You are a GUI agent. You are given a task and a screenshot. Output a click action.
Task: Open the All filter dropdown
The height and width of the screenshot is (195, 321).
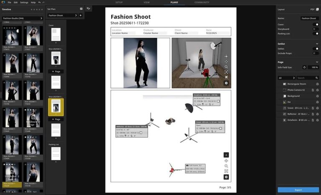pyautogui.click(x=287, y=78)
